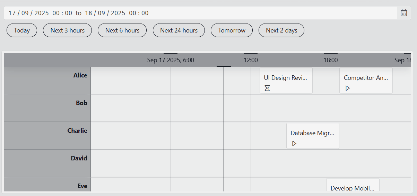Choose the Next 6 hours range
This screenshot has width=417, height=196.
122,30
